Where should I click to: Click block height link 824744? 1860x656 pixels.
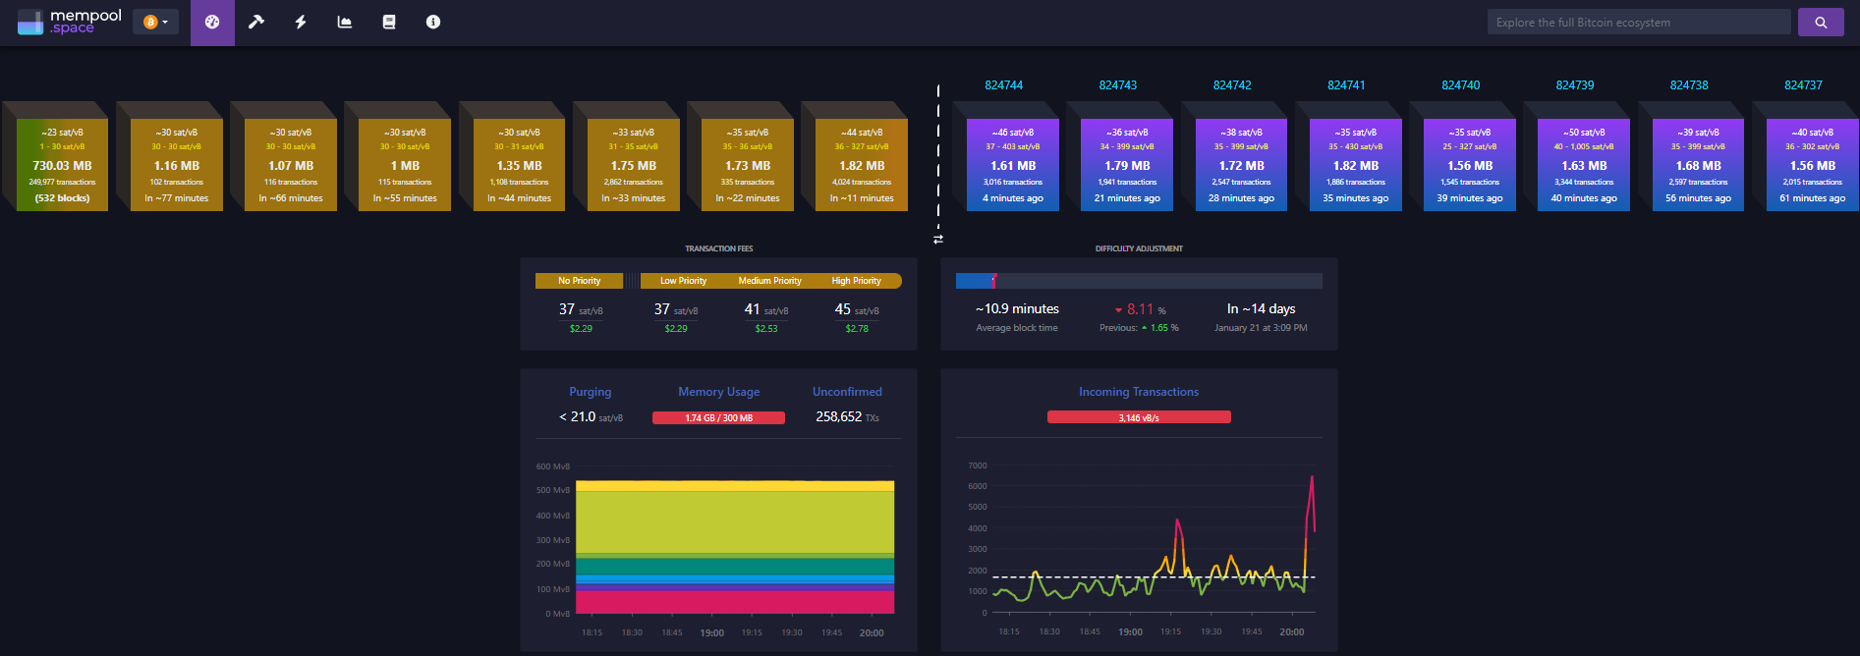1004,85
